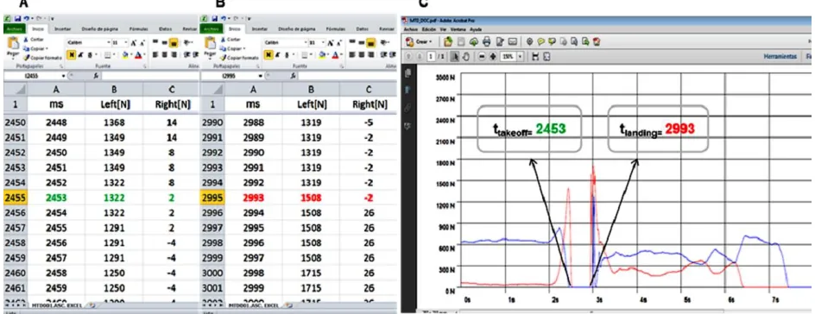
Task: Click the zoom out minus button in Acrobat
Action: click(x=482, y=57)
